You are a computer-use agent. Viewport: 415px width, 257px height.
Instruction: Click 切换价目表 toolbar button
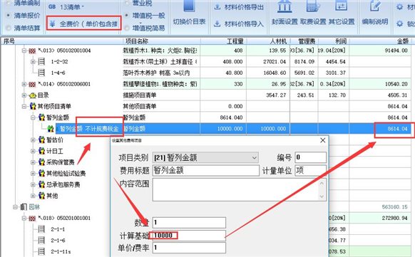click(189, 14)
